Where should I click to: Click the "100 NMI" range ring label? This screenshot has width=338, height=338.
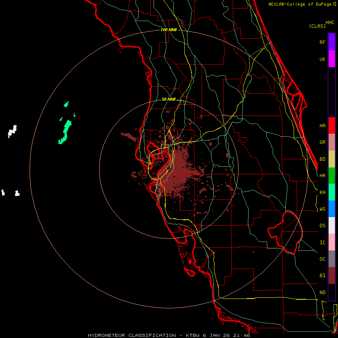(x=169, y=30)
